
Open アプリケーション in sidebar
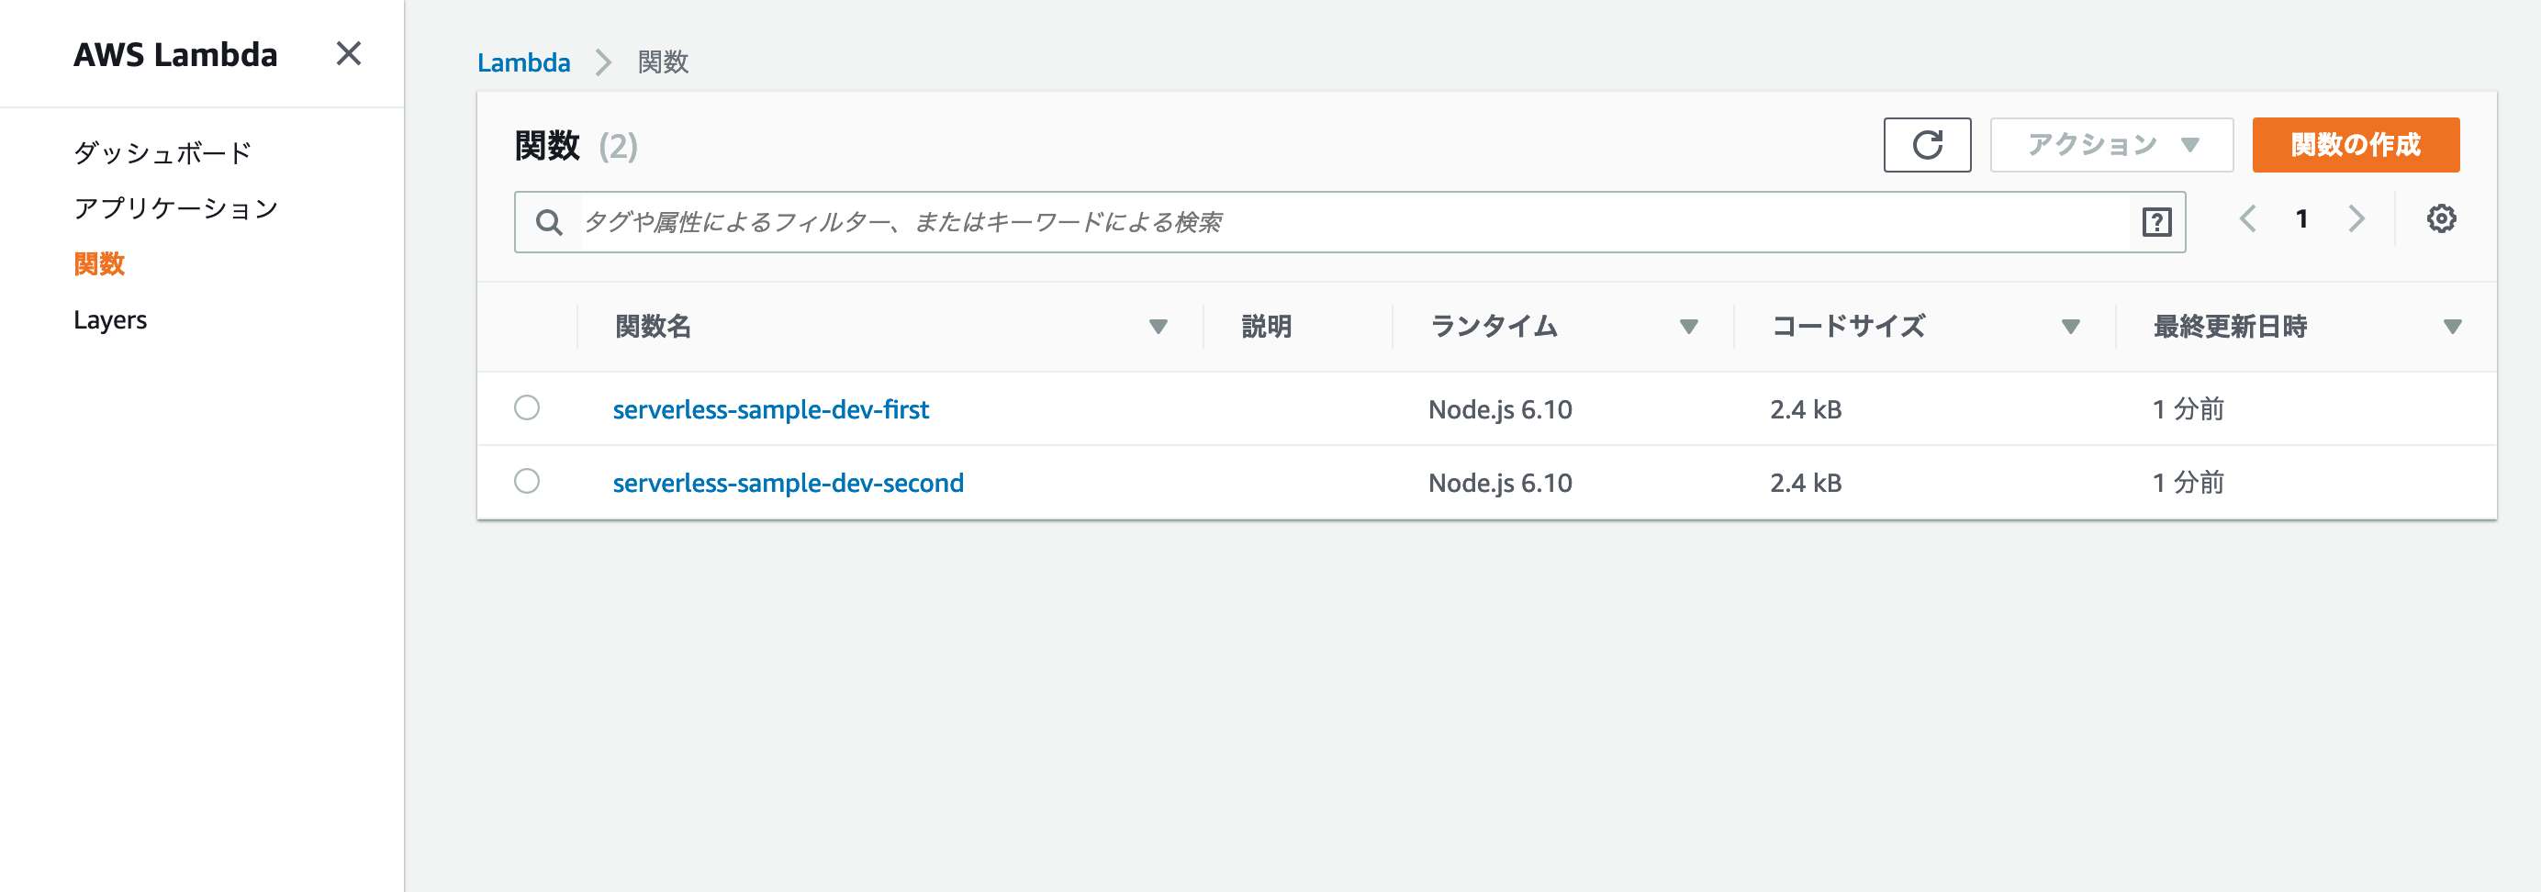tap(176, 208)
